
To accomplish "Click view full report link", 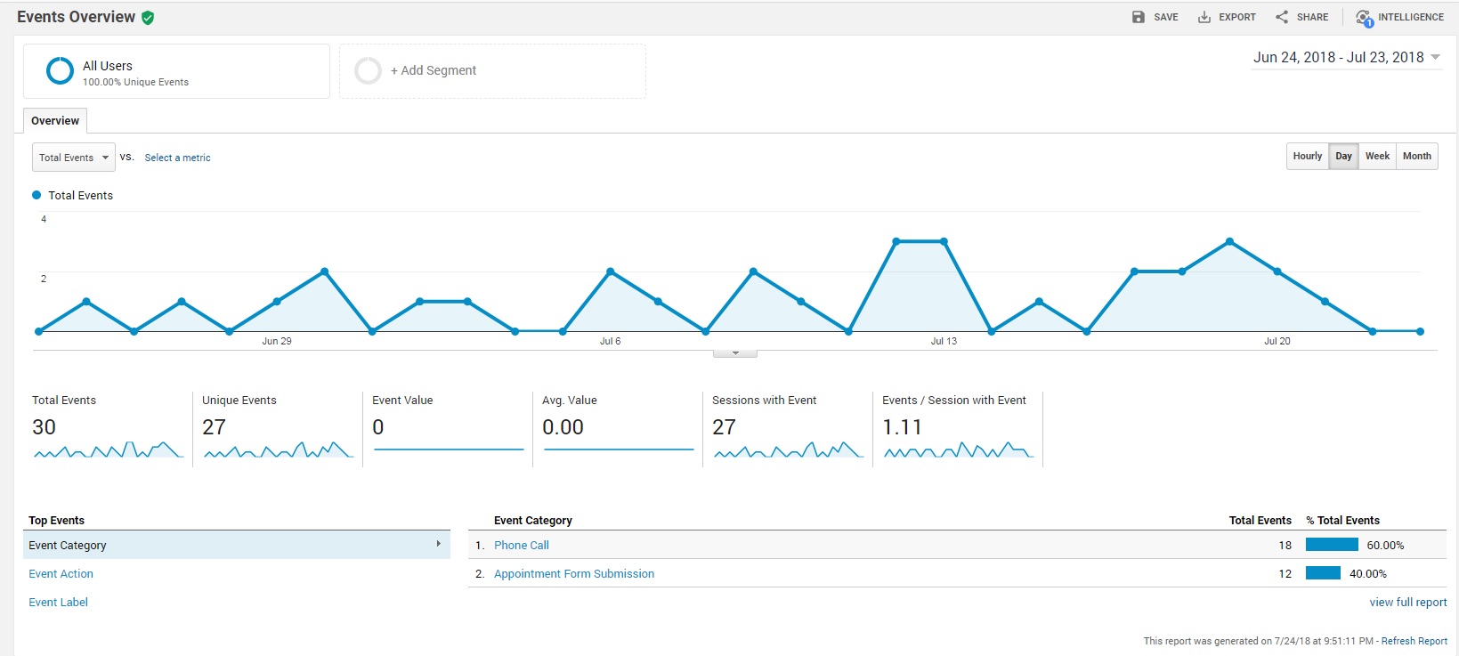I will pos(1407,603).
